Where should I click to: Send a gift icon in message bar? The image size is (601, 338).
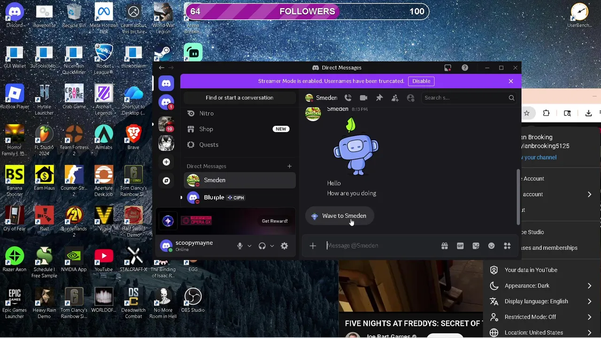tap(445, 246)
